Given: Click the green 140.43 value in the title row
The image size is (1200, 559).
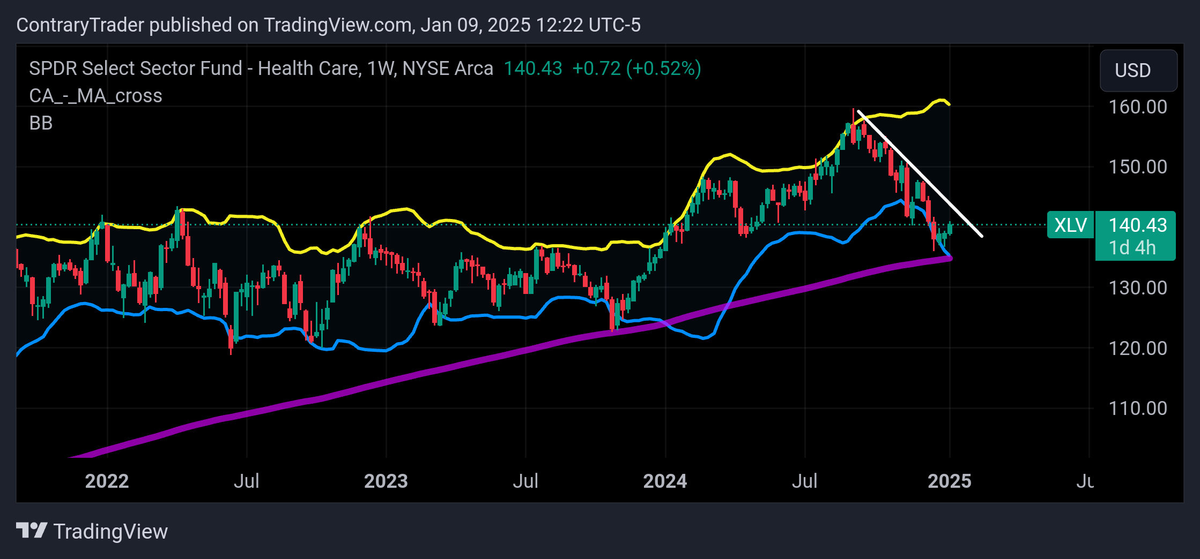Looking at the screenshot, I should pyautogui.click(x=533, y=69).
